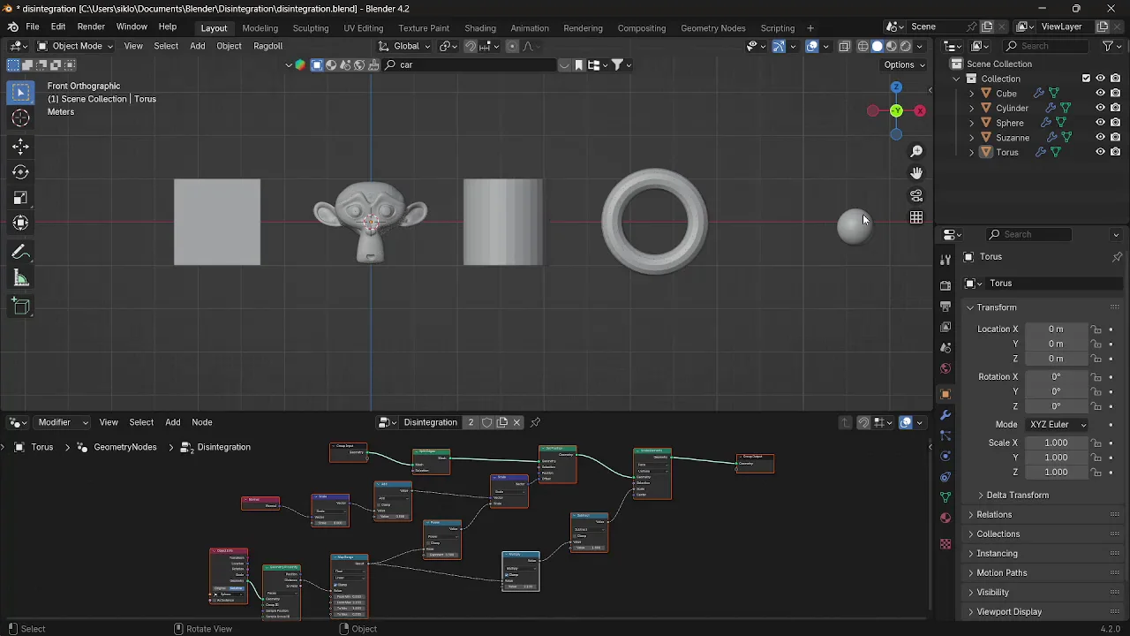The height and width of the screenshot is (636, 1130).
Task: Switch to the Shading workspace tab
Action: [x=479, y=27]
